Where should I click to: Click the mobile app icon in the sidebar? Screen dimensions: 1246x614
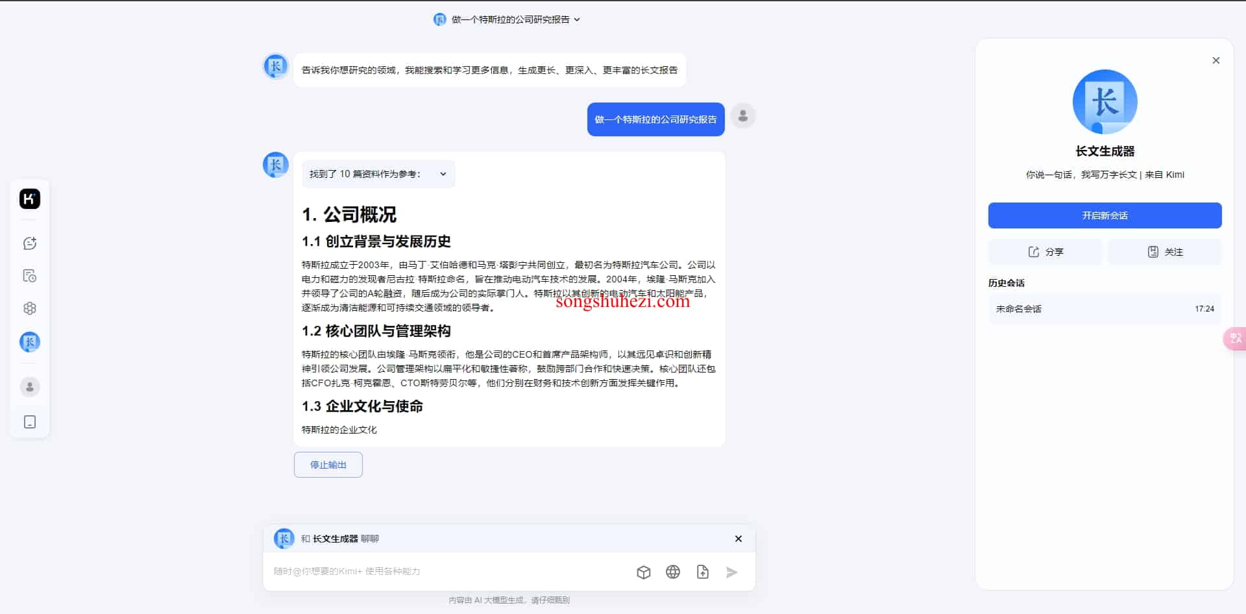click(x=30, y=422)
